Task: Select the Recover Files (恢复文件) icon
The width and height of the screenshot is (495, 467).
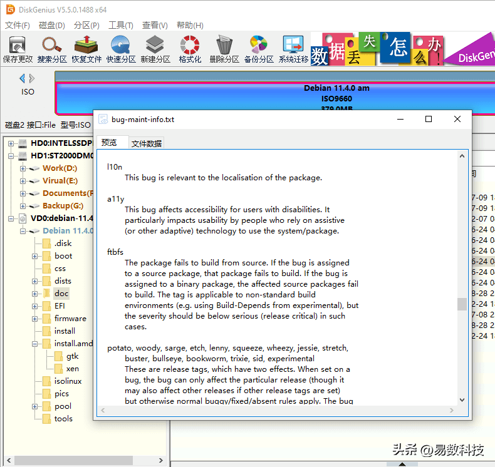Action: coord(86,49)
